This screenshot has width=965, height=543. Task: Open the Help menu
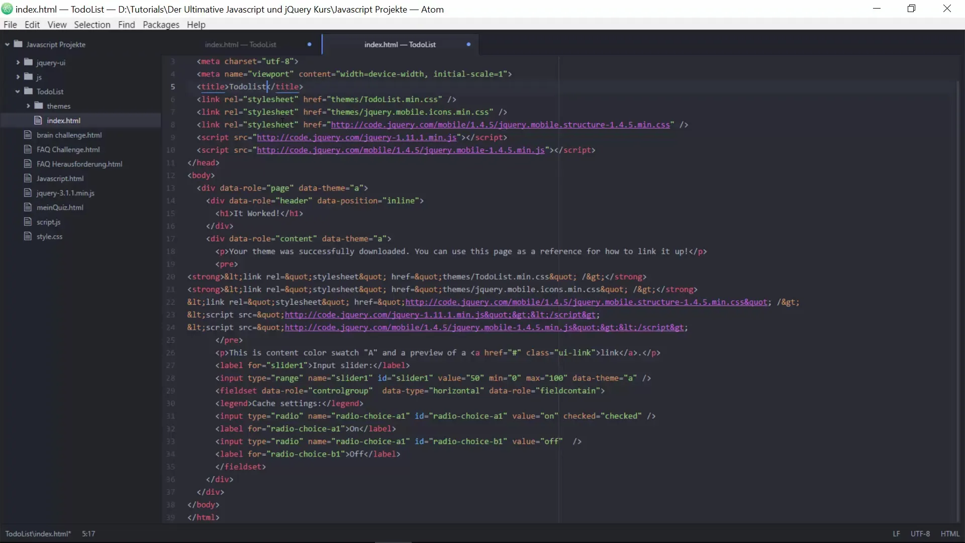coord(196,25)
